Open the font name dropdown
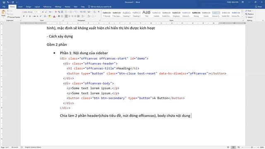 point(34,12)
